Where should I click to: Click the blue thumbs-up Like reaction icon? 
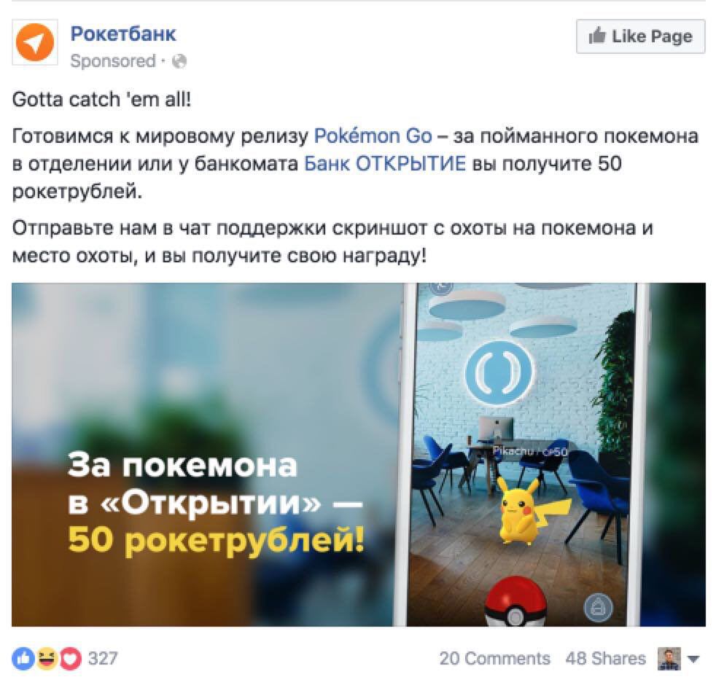23,659
